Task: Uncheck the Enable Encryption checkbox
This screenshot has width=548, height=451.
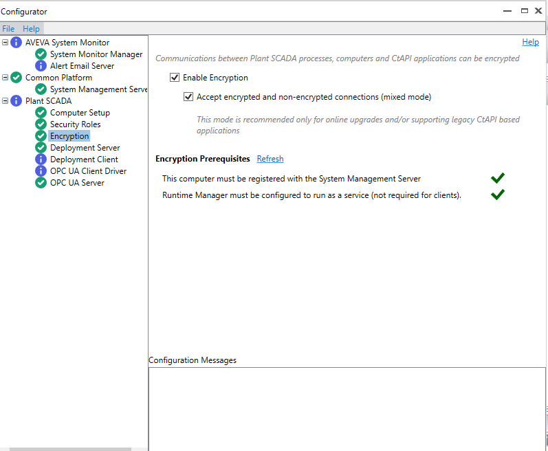Action: point(175,78)
